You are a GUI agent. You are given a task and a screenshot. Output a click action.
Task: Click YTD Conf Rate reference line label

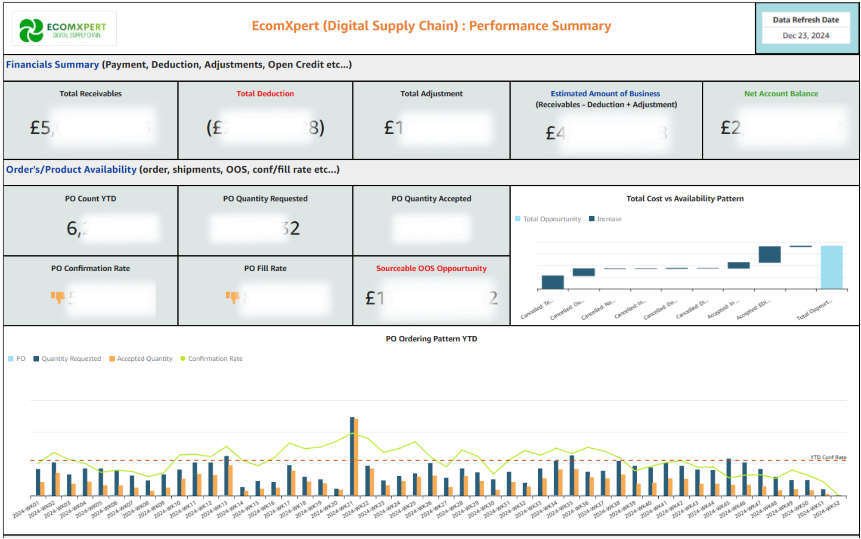828,457
